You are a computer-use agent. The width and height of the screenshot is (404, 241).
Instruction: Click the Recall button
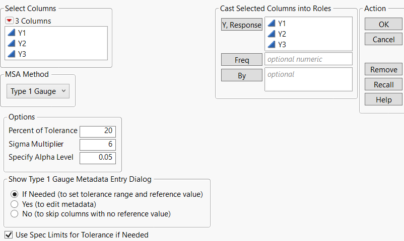(x=383, y=85)
